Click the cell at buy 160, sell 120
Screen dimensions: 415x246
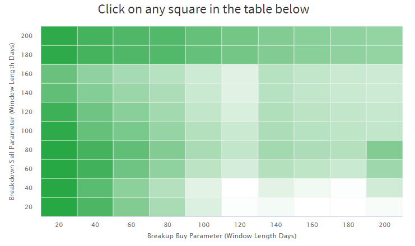tap(313, 112)
